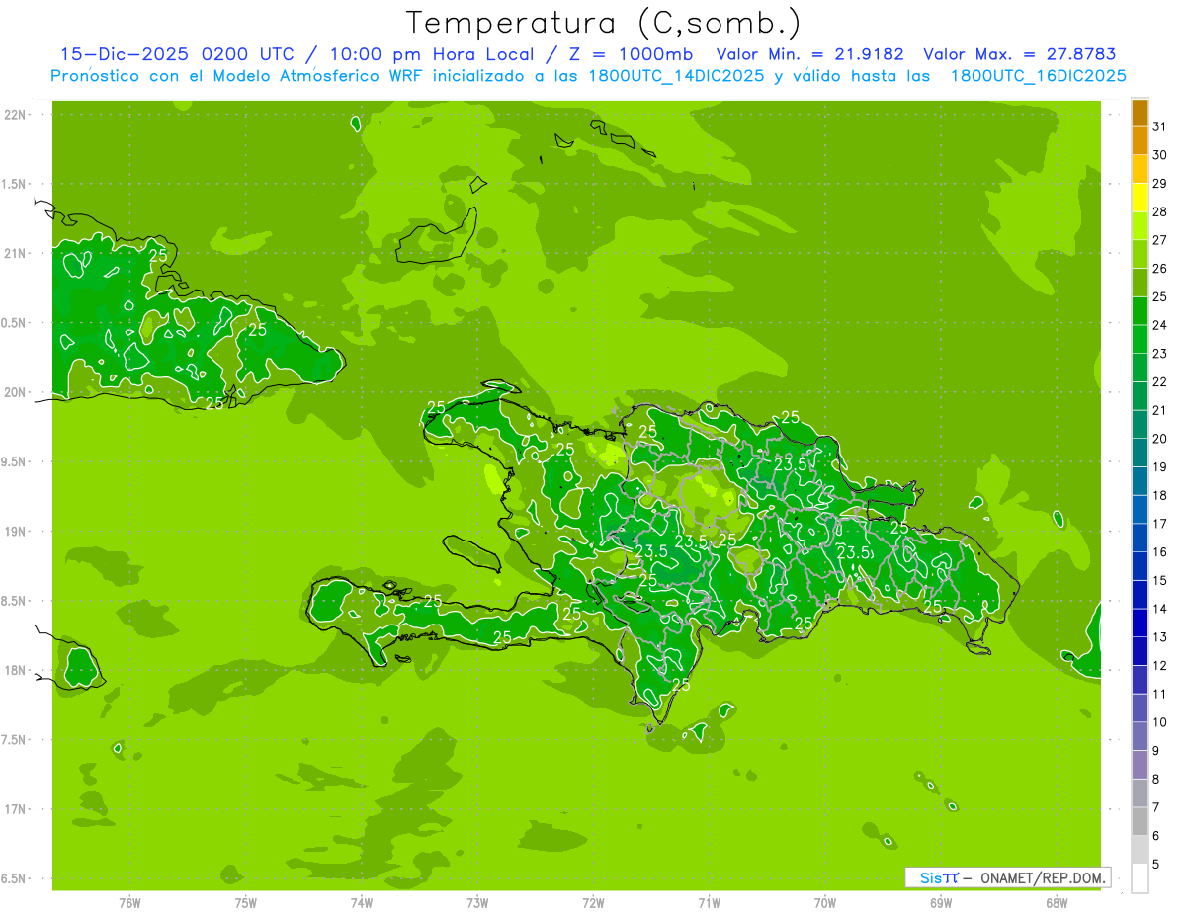Image resolution: width=1186 pixels, height=916 pixels.
Task: Click the "ONAMET/REP.DOM." credit label
Action: point(1043,877)
